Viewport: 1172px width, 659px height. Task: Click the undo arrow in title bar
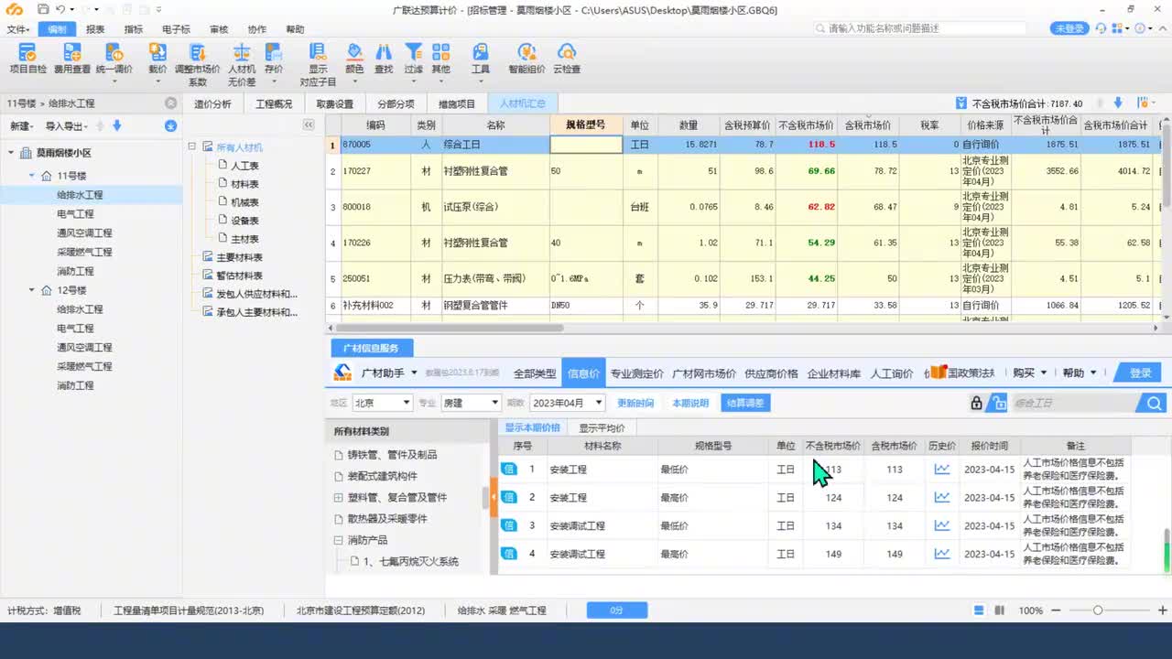pos(60,9)
